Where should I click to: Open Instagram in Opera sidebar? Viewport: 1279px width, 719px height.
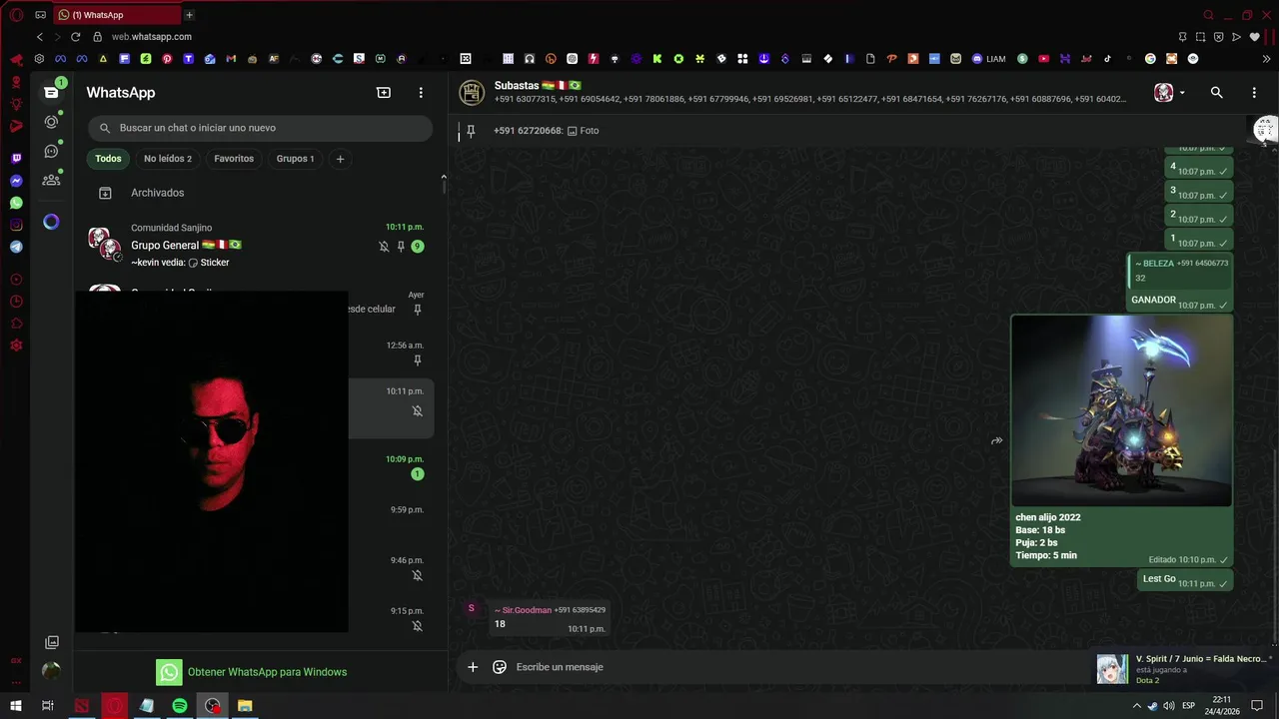coord(16,225)
